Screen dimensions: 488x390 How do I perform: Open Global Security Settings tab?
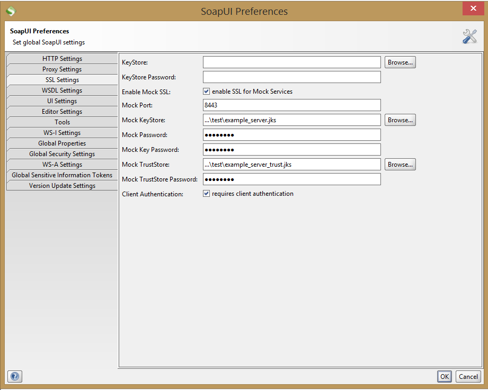click(x=62, y=154)
